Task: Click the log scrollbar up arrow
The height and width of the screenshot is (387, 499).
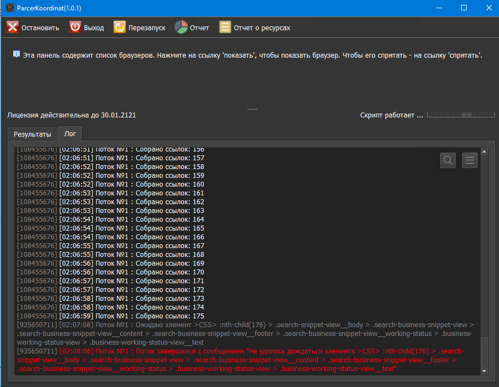Action: point(484,151)
